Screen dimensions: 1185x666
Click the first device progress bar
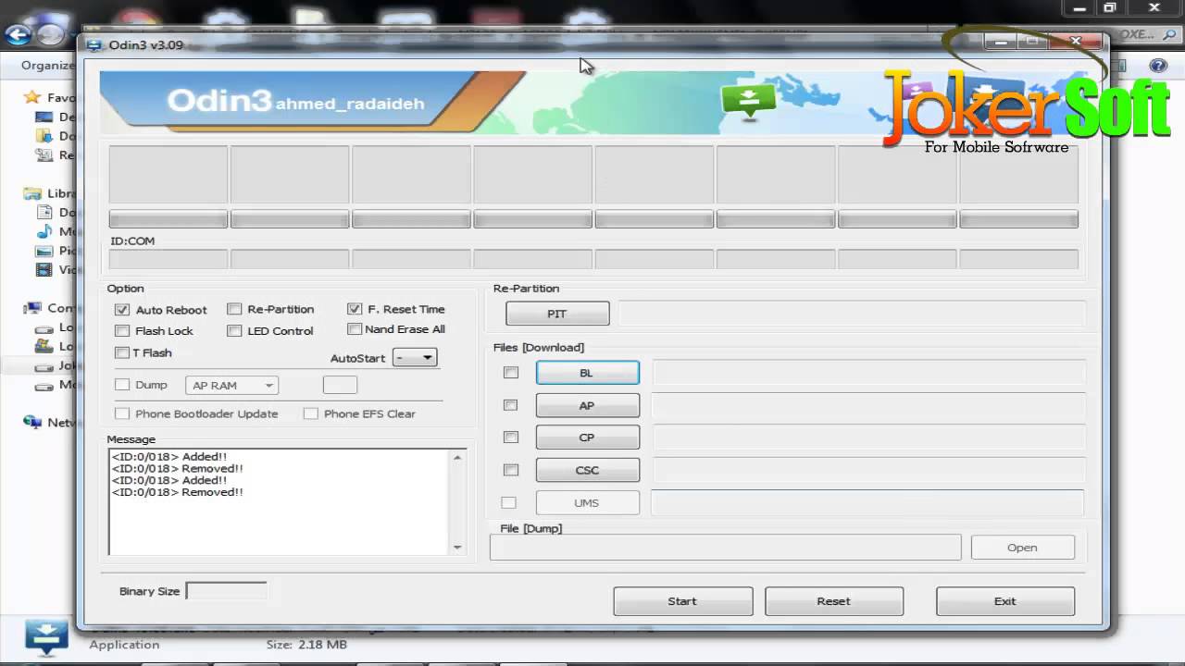(168, 219)
